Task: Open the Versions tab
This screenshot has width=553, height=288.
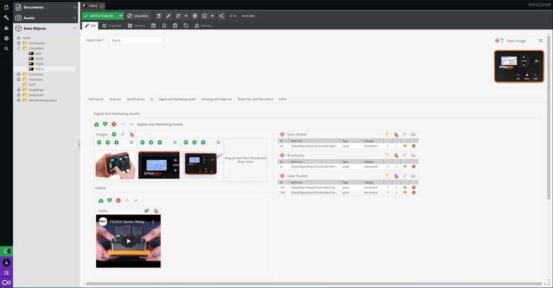Action: coord(137,26)
